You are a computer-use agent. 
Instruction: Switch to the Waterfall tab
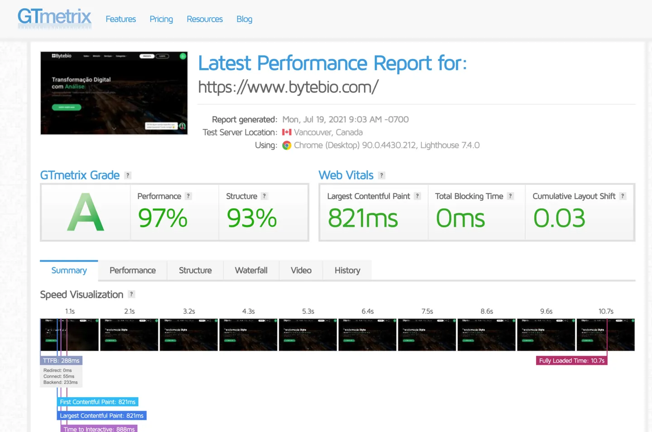point(251,271)
